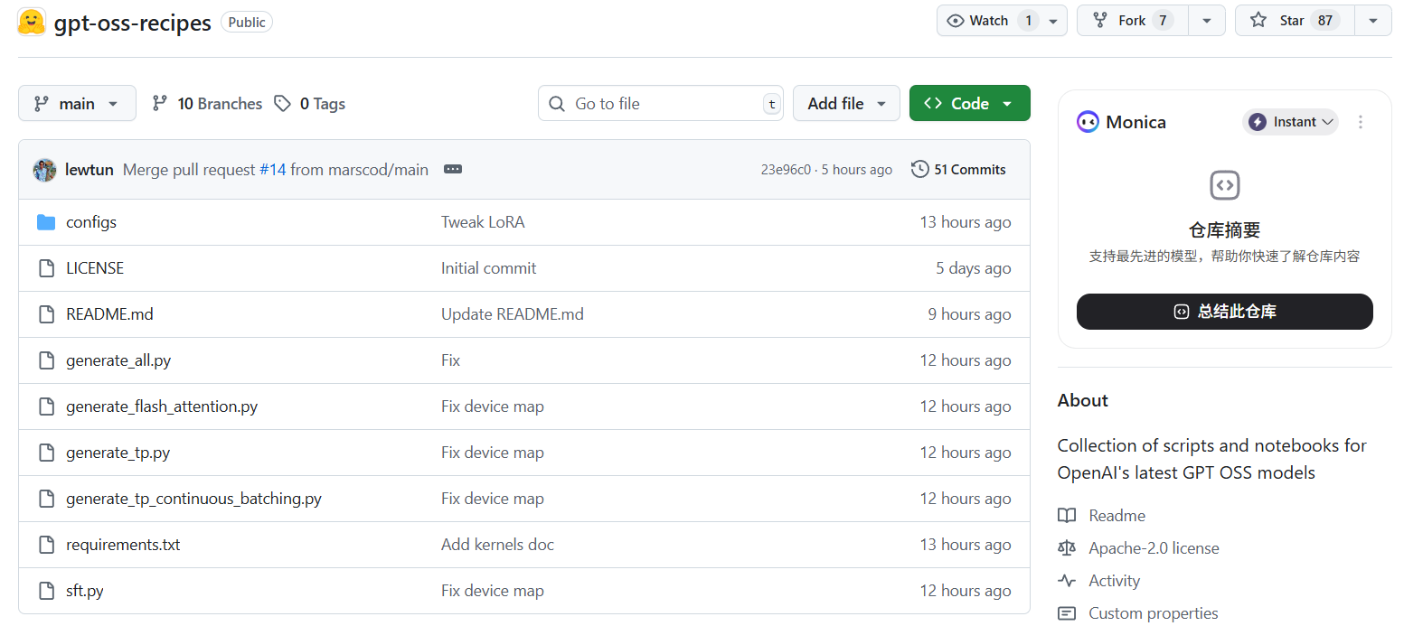Image resolution: width=1404 pixels, height=626 pixels.
Task: Click the fork icon on Fork button
Action: 1100,21
